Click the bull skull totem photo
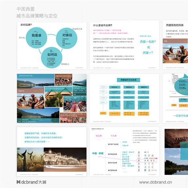 pyautogui.click(x=30, y=160)
